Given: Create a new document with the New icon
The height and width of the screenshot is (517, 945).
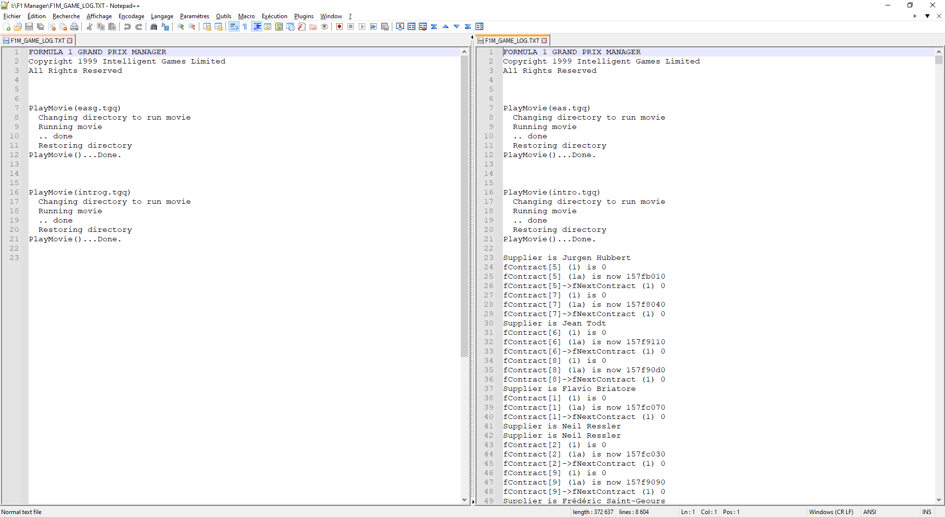Looking at the screenshot, I should click(x=7, y=27).
